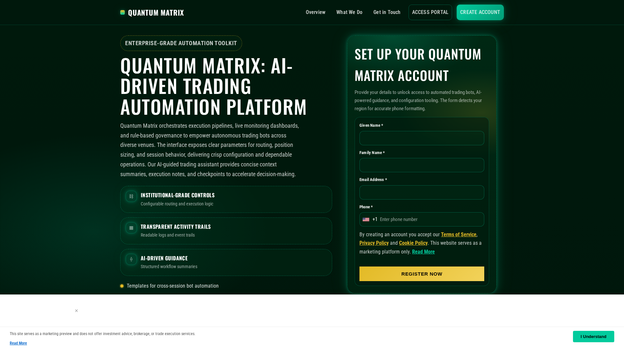
Task: Focus the Family Name input field
Action: tap(422, 165)
